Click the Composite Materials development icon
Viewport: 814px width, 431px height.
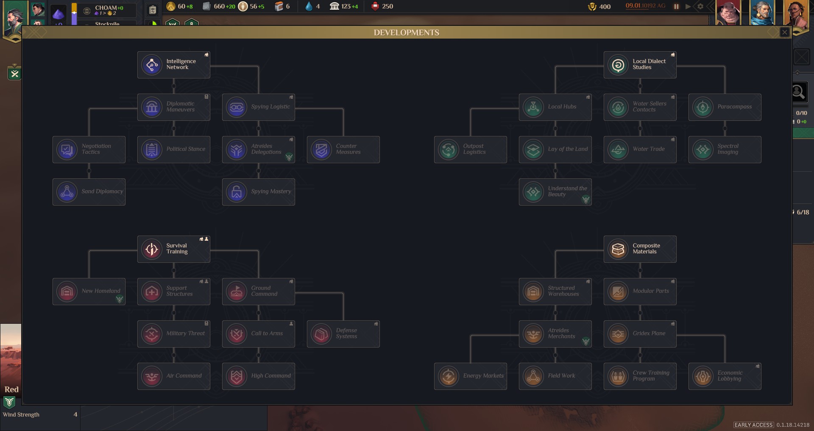click(x=618, y=249)
